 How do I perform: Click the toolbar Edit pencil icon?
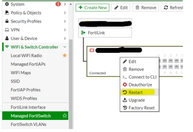(x=116, y=8)
